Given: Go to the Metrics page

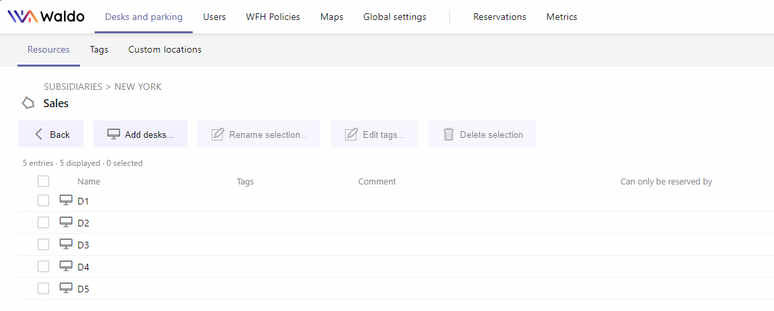Looking at the screenshot, I should pos(562,17).
